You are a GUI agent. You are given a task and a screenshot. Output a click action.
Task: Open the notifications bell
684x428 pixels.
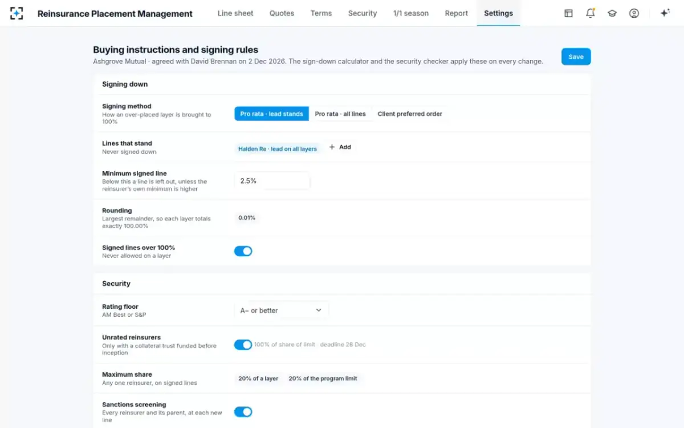coord(591,13)
